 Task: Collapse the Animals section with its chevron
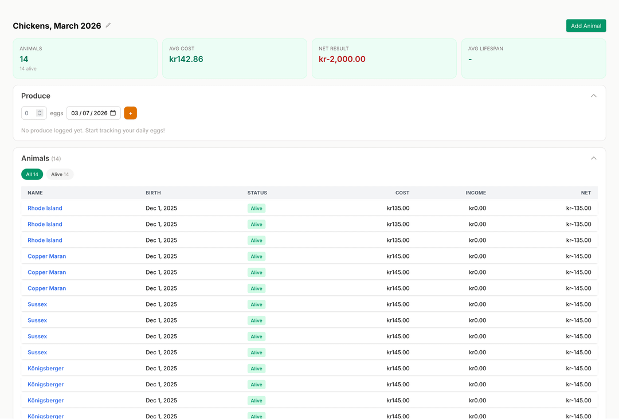[x=593, y=158]
